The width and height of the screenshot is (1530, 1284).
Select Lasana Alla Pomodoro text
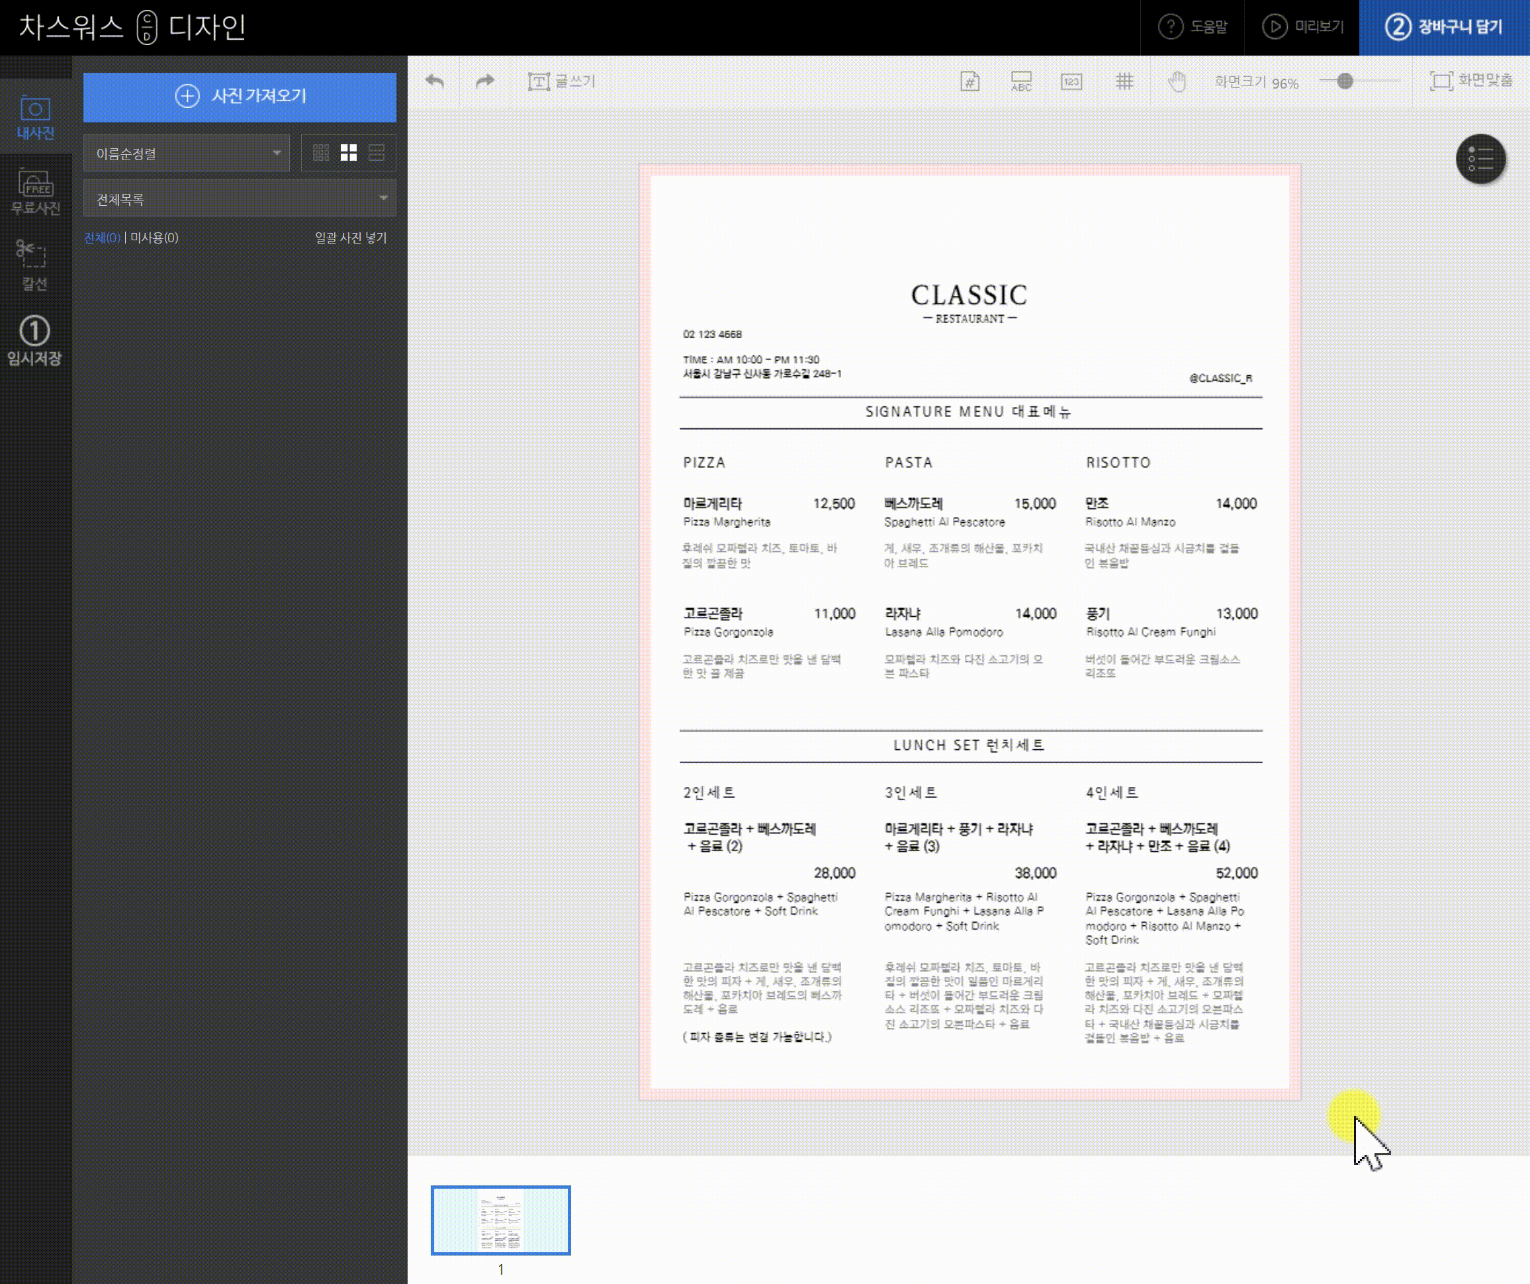click(944, 632)
